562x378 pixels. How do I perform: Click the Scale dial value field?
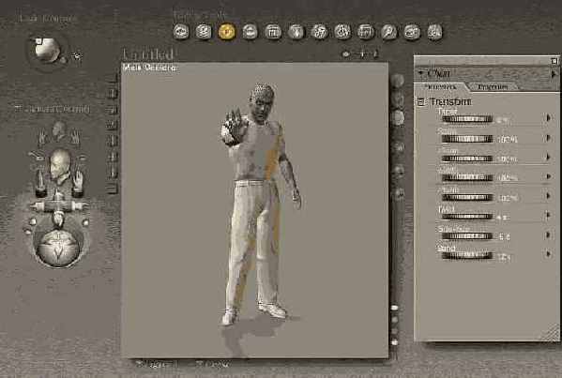(x=507, y=140)
